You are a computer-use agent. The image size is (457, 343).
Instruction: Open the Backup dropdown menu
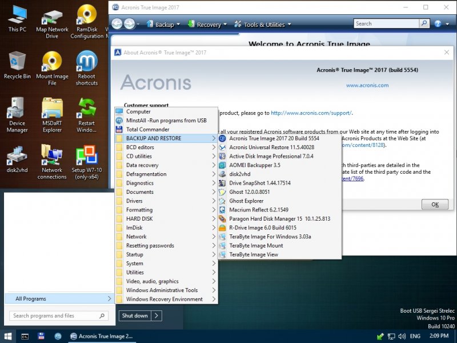(x=163, y=25)
